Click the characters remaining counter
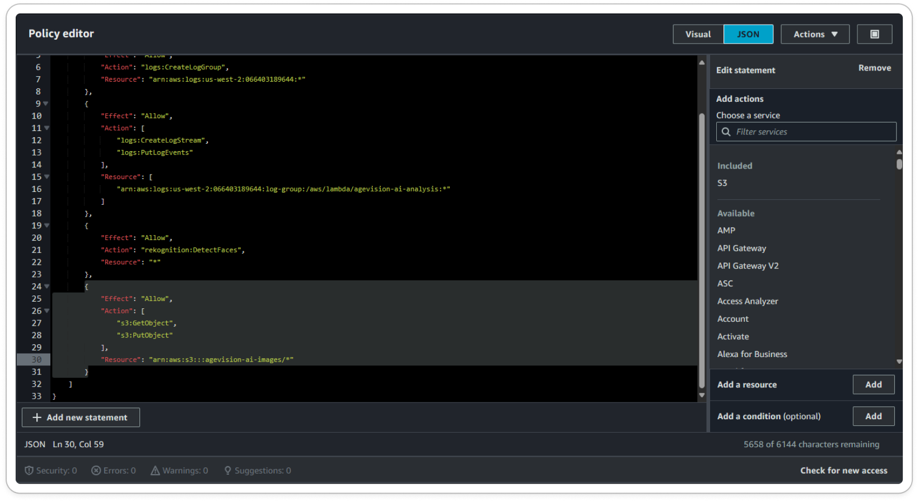This screenshot has width=919, height=502. [811, 444]
